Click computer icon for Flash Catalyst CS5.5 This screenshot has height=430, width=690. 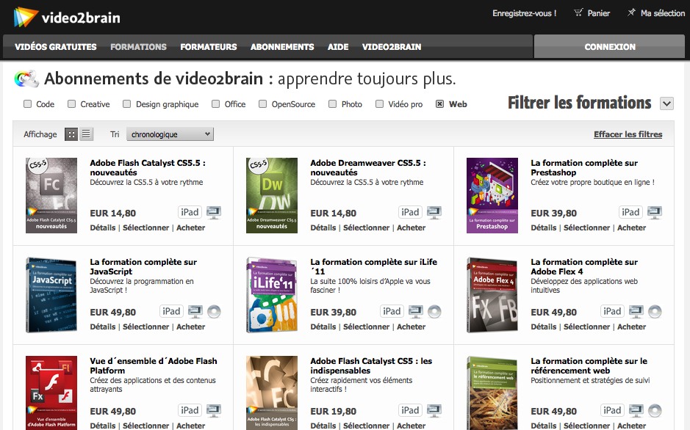pyautogui.click(x=214, y=213)
